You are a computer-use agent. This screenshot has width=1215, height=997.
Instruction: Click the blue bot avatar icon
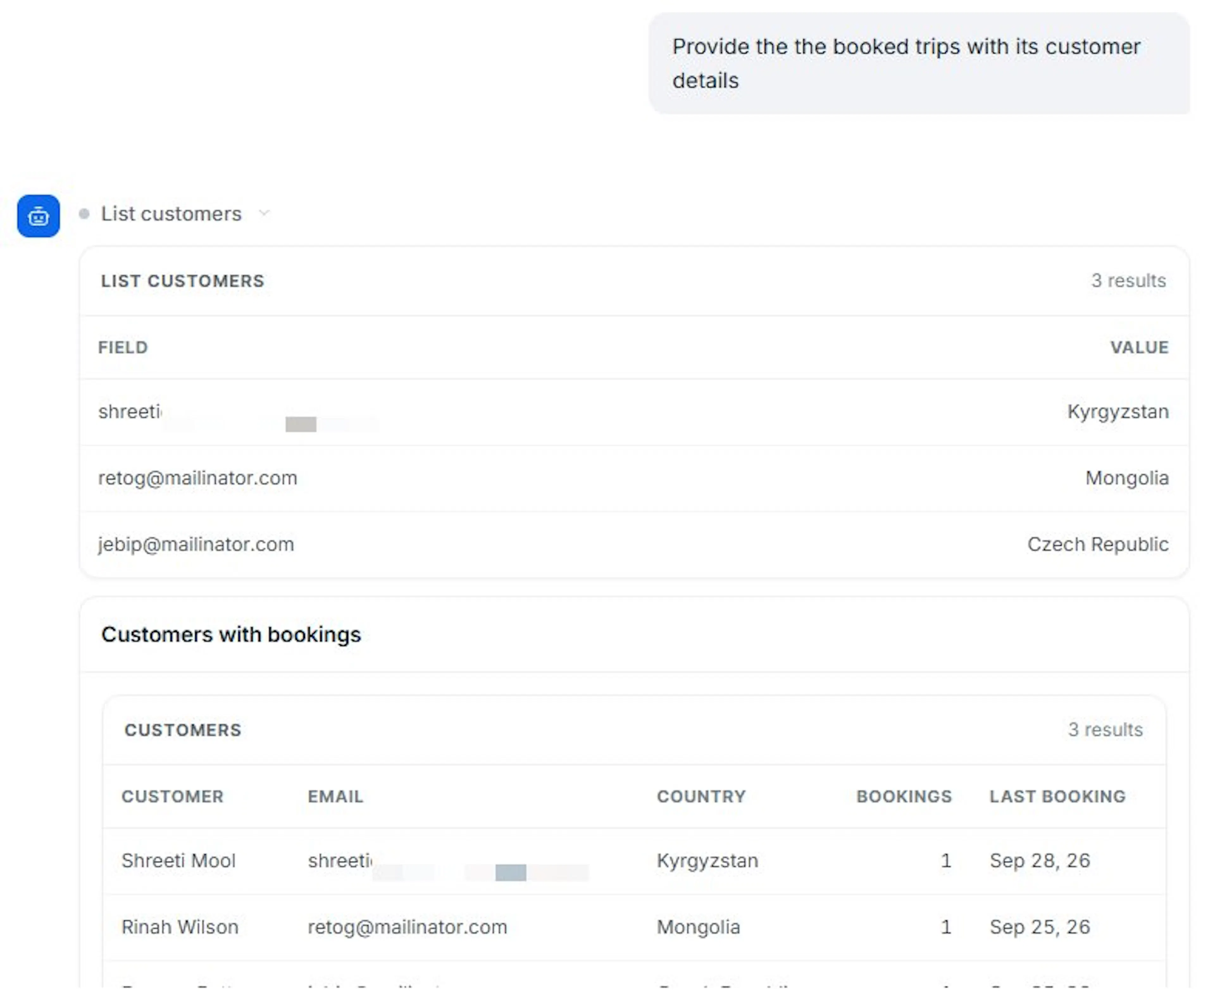39,216
